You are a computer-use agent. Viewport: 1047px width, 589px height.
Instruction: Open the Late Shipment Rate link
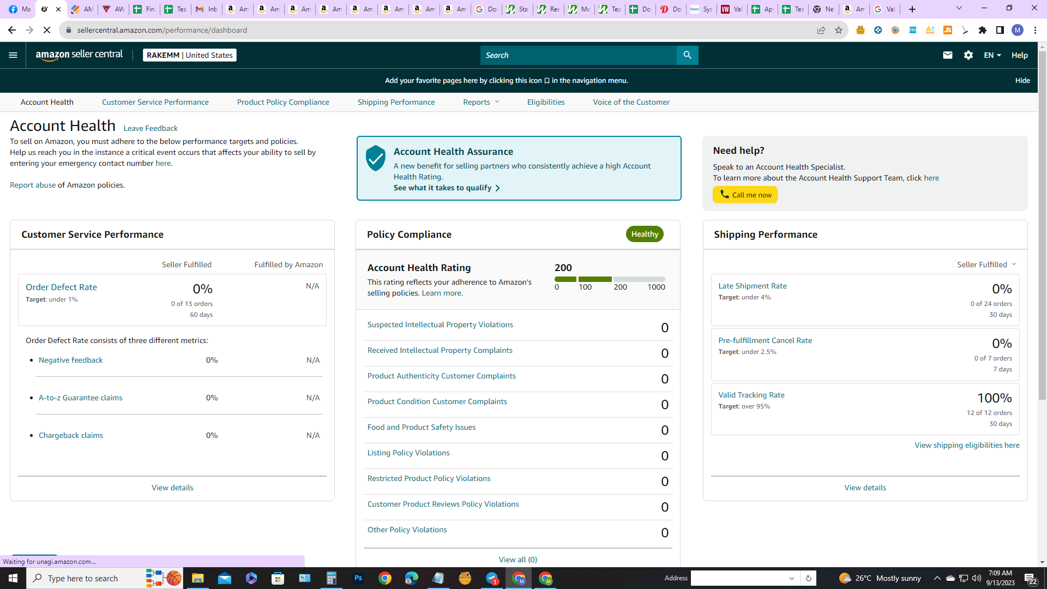pos(753,286)
